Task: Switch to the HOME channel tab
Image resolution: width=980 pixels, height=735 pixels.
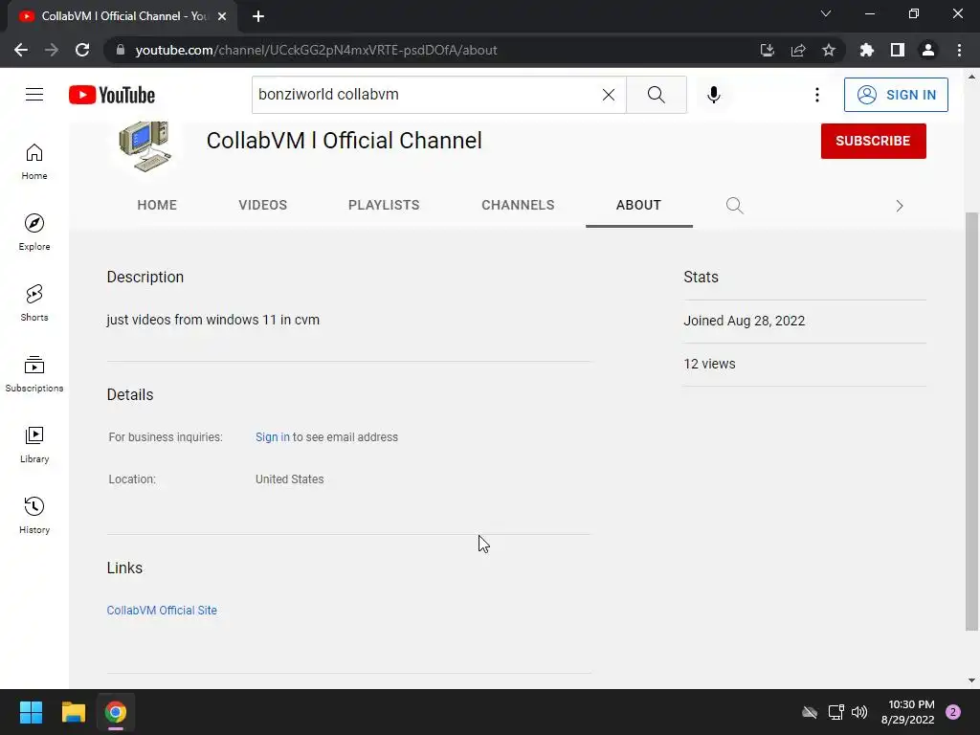Action: pyautogui.click(x=157, y=205)
